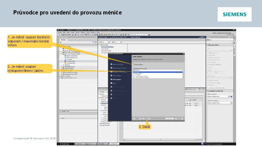Select highlighted 'No filter' option in list
Image resolution: width=262 pixels, height=147 pixels.
(x=158, y=72)
